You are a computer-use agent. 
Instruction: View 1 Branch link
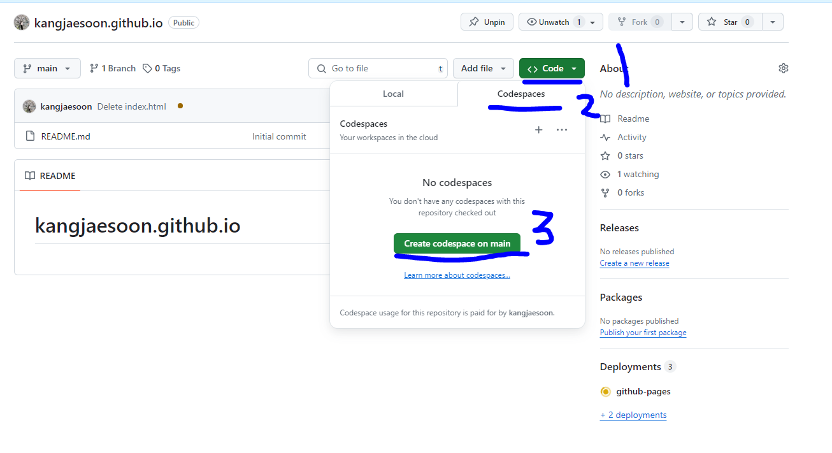coord(113,68)
